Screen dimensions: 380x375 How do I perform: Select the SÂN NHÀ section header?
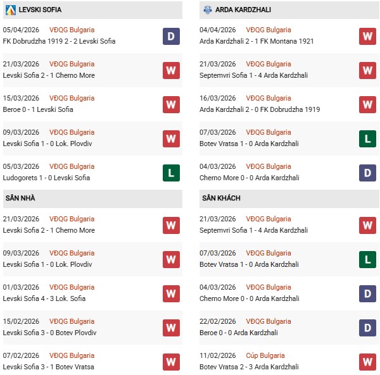tap(20, 199)
